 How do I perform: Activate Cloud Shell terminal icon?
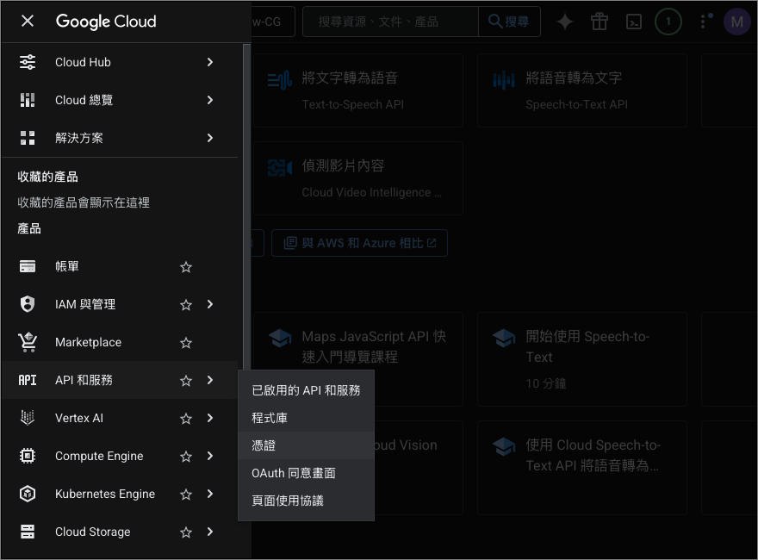pyautogui.click(x=633, y=22)
